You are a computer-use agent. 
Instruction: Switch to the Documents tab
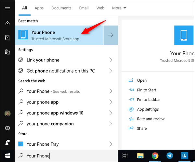pos(61,8)
